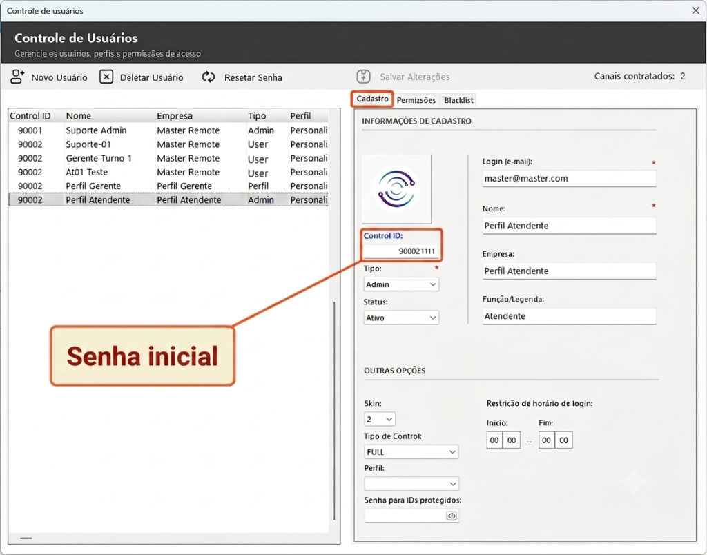Click the 90001 Control ID cell
The height and width of the screenshot is (555, 707).
click(x=30, y=130)
